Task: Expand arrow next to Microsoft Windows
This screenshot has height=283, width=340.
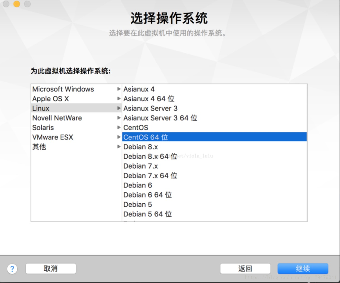Action: (x=119, y=89)
